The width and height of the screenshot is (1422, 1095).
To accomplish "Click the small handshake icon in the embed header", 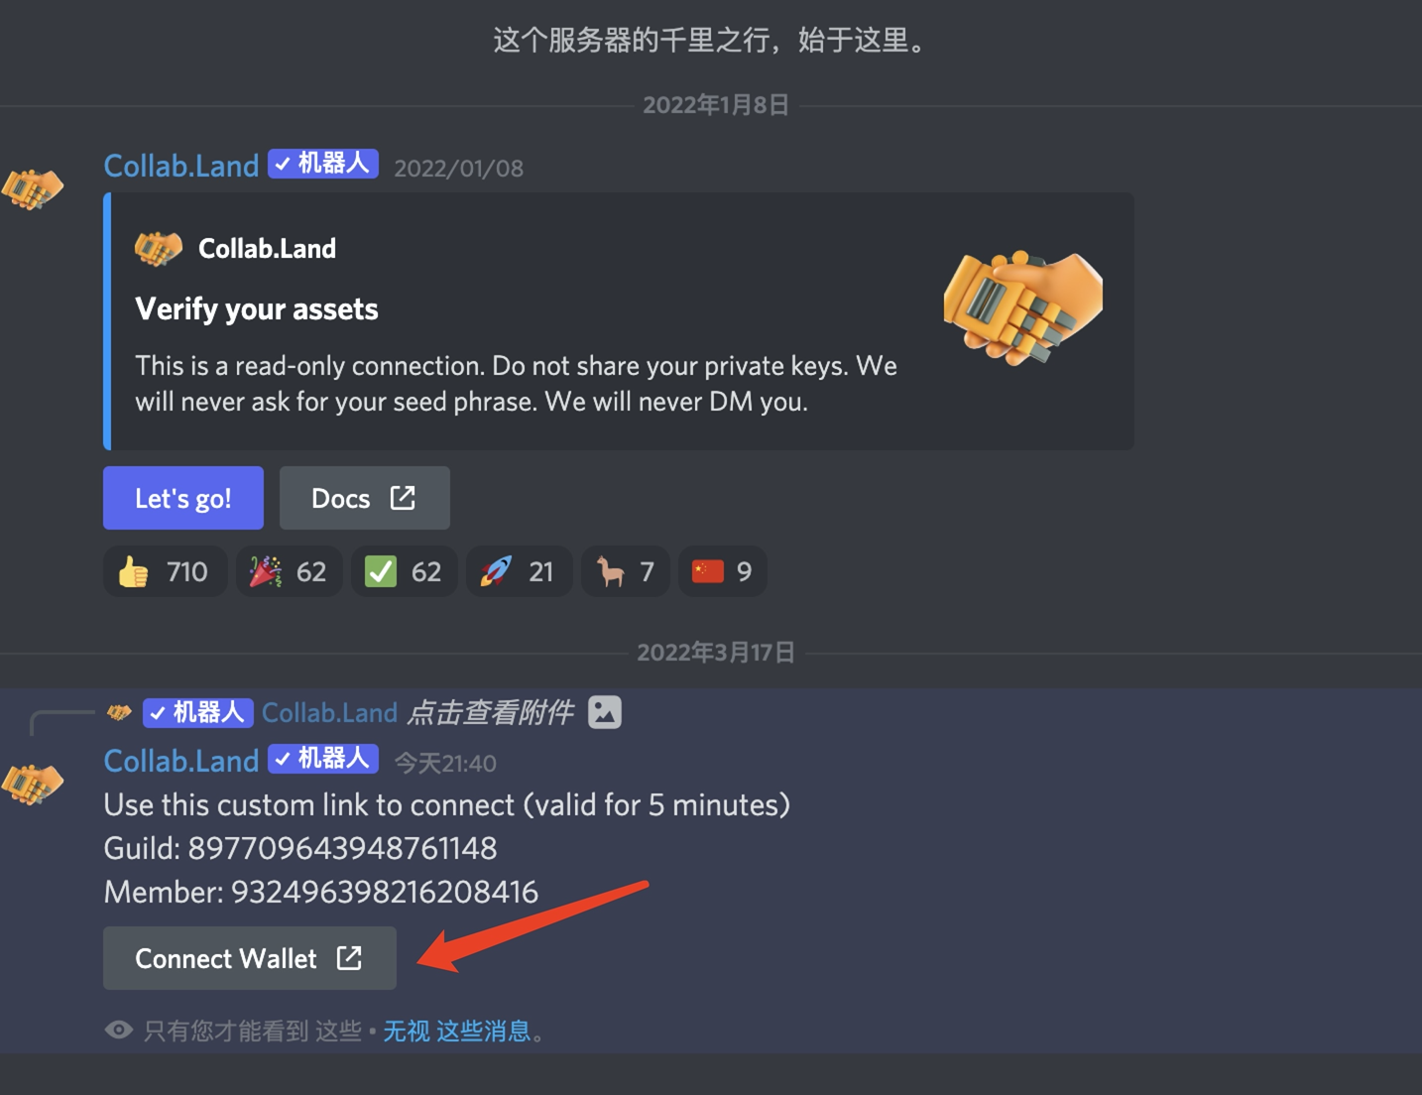I will click(x=159, y=248).
